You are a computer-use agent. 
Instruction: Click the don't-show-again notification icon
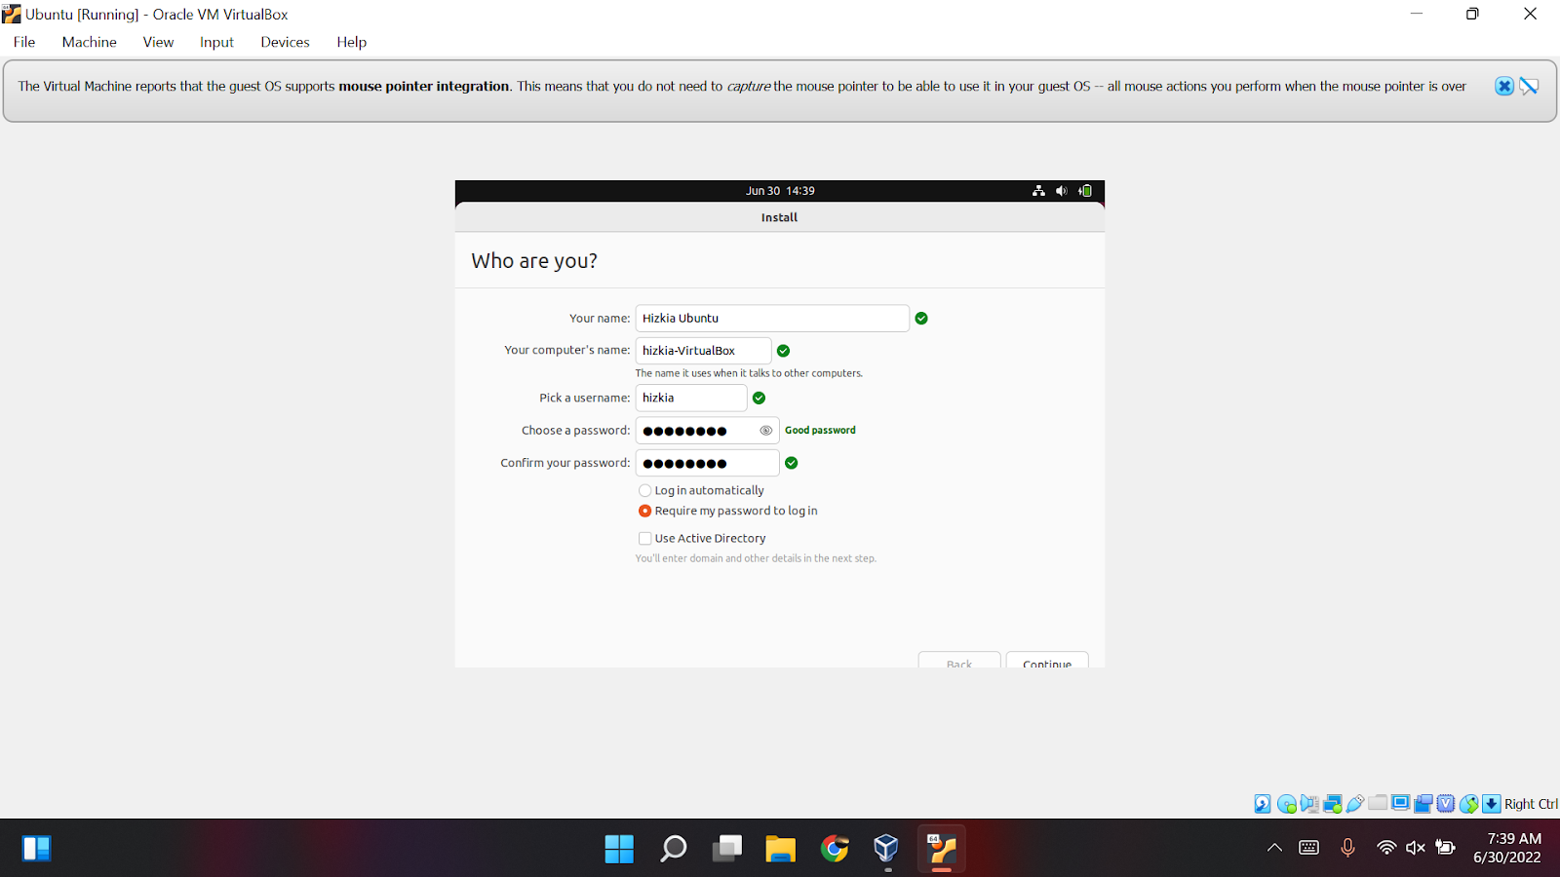click(x=1529, y=86)
